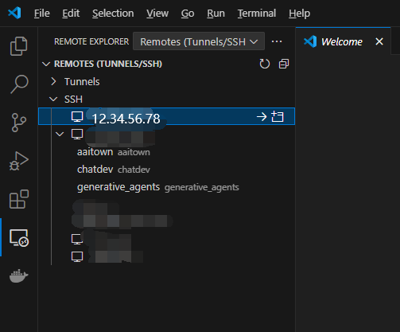Open Run and Debug view

[x=18, y=161]
